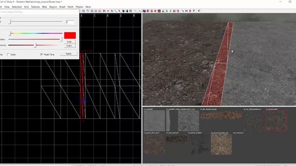Click the letter P toolbar icon
The width and height of the screenshot is (296, 166).
point(194,11)
